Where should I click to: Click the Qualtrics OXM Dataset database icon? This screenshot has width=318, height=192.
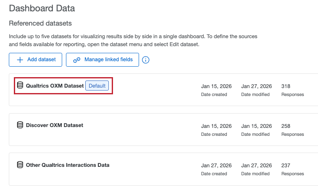pos(20,86)
